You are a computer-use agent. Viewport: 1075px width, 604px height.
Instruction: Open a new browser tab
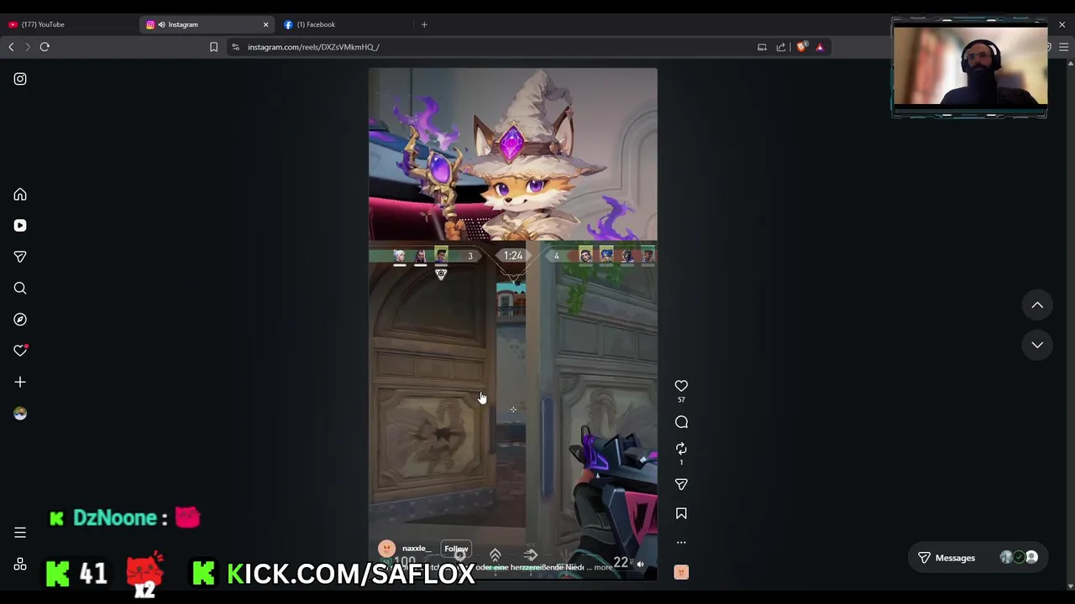pos(424,24)
